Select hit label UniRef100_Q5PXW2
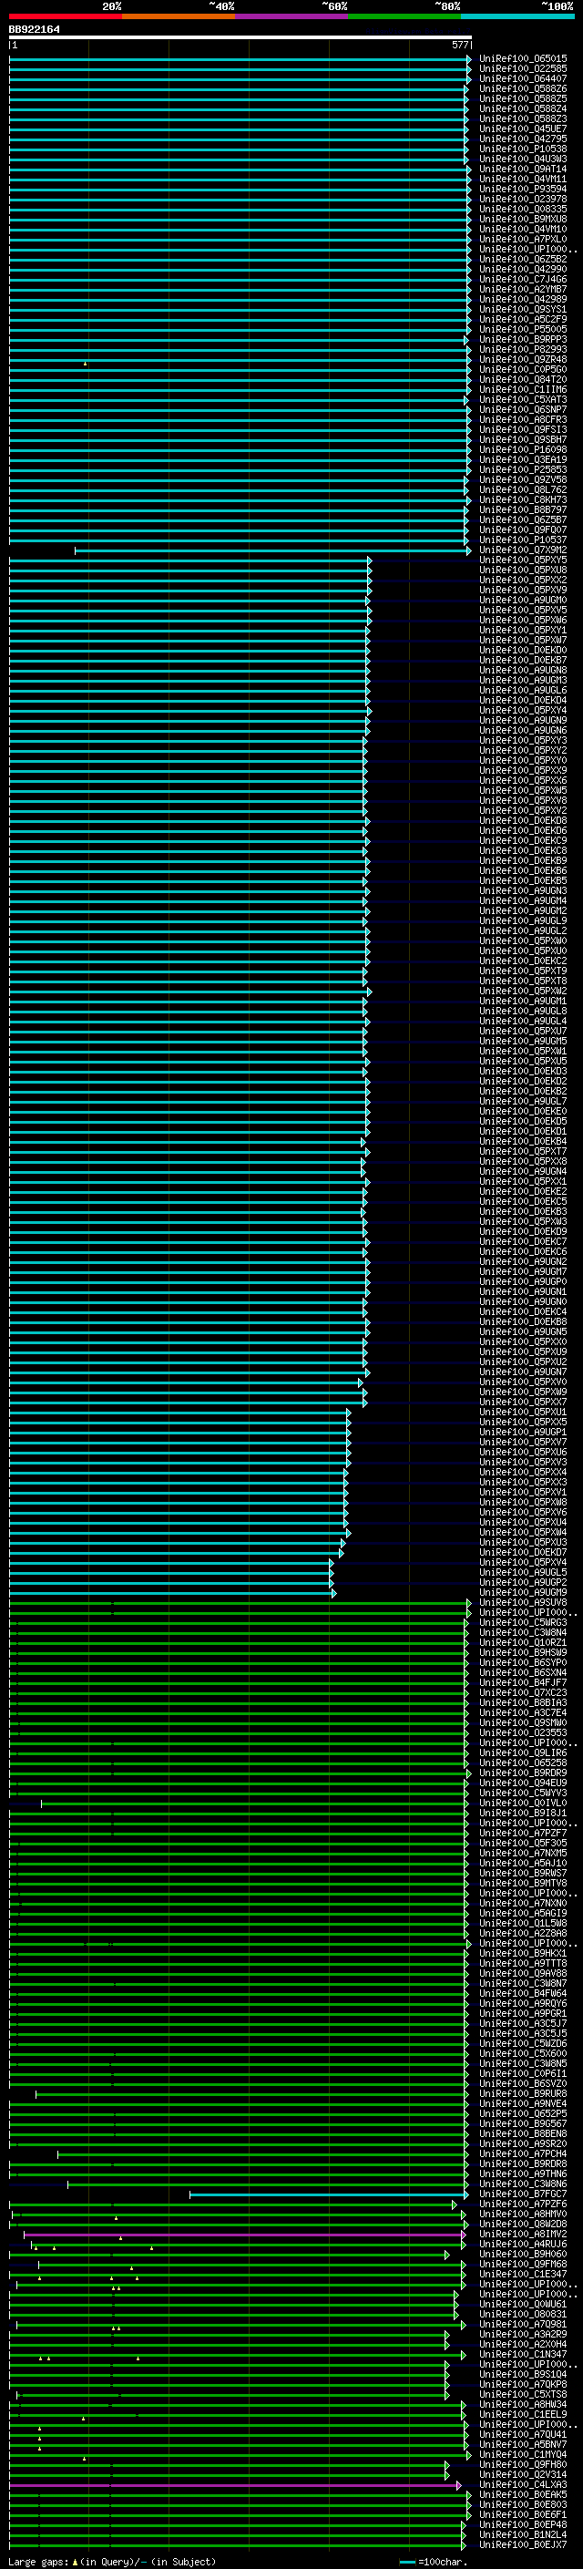Image resolution: width=583 pixels, height=2569 pixels. (x=522, y=992)
